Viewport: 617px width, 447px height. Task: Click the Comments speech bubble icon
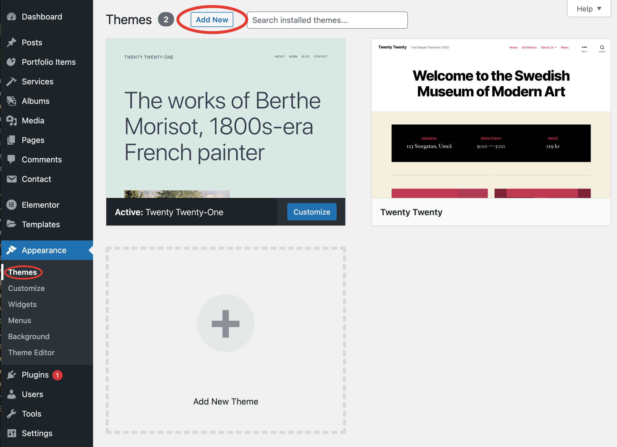(11, 160)
